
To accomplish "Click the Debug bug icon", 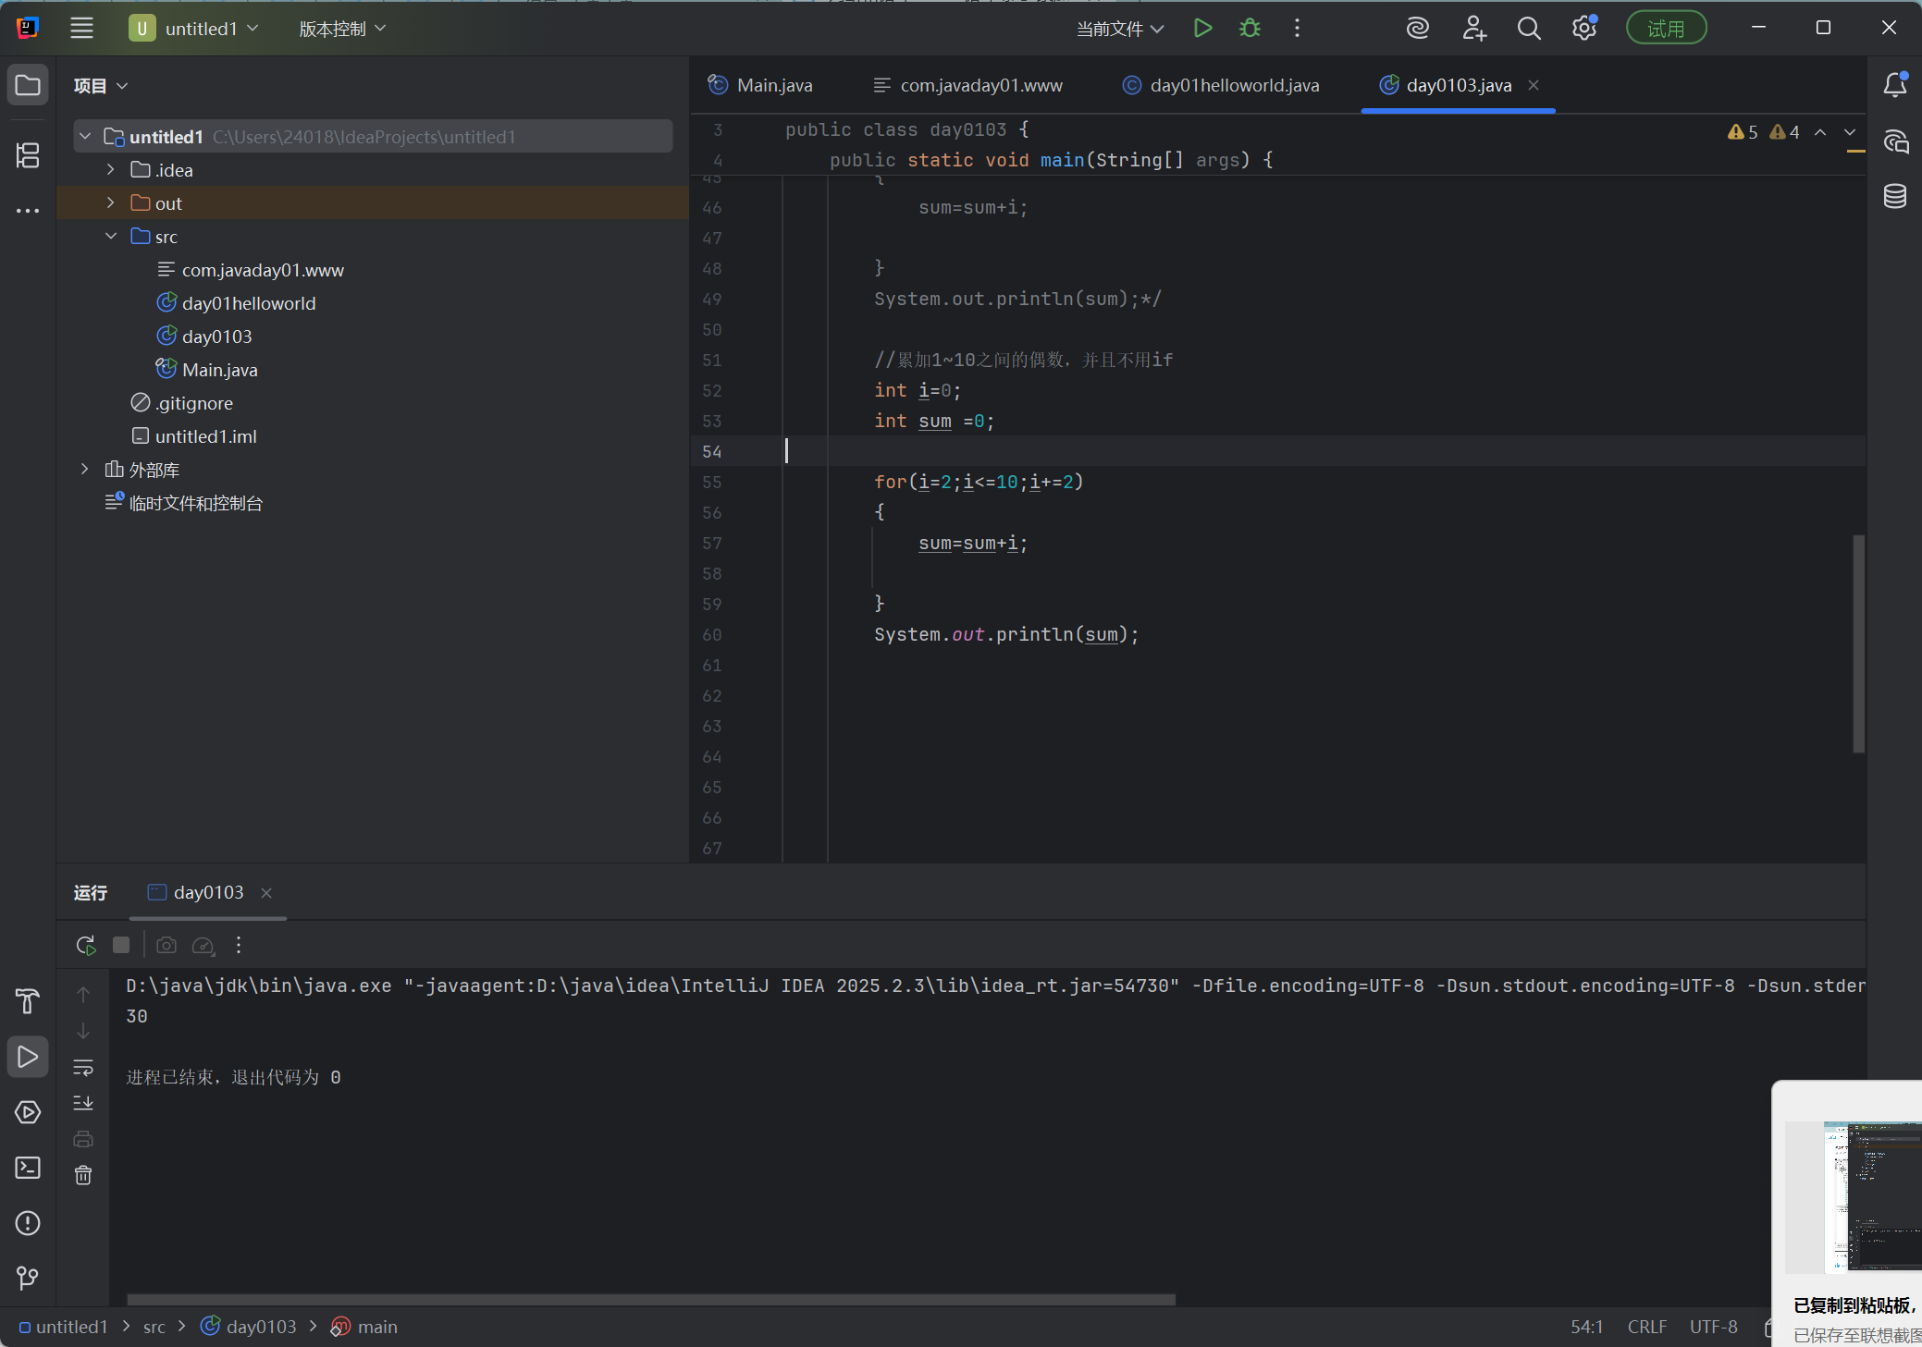I will click(1250, 29).
